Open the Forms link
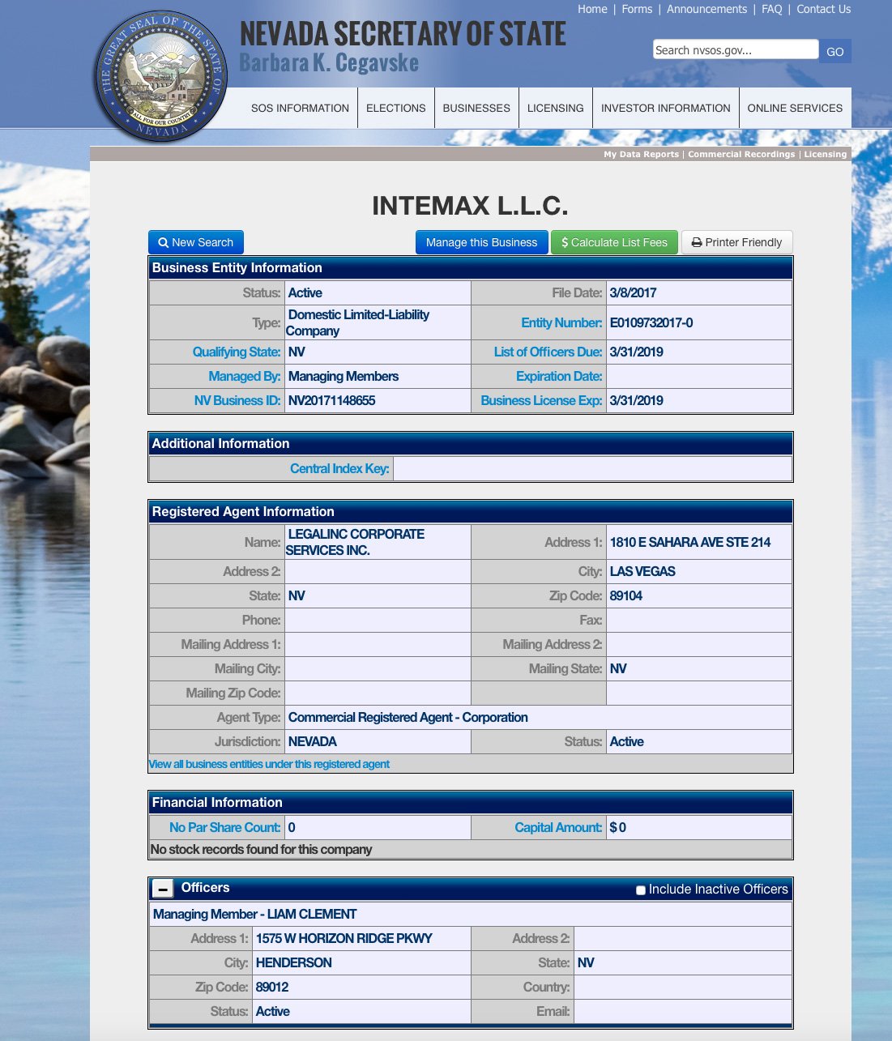Screen dimensions: 892x1041 coord(637,9)
